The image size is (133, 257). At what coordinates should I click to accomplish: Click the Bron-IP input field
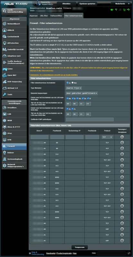(x=40, y=137)
